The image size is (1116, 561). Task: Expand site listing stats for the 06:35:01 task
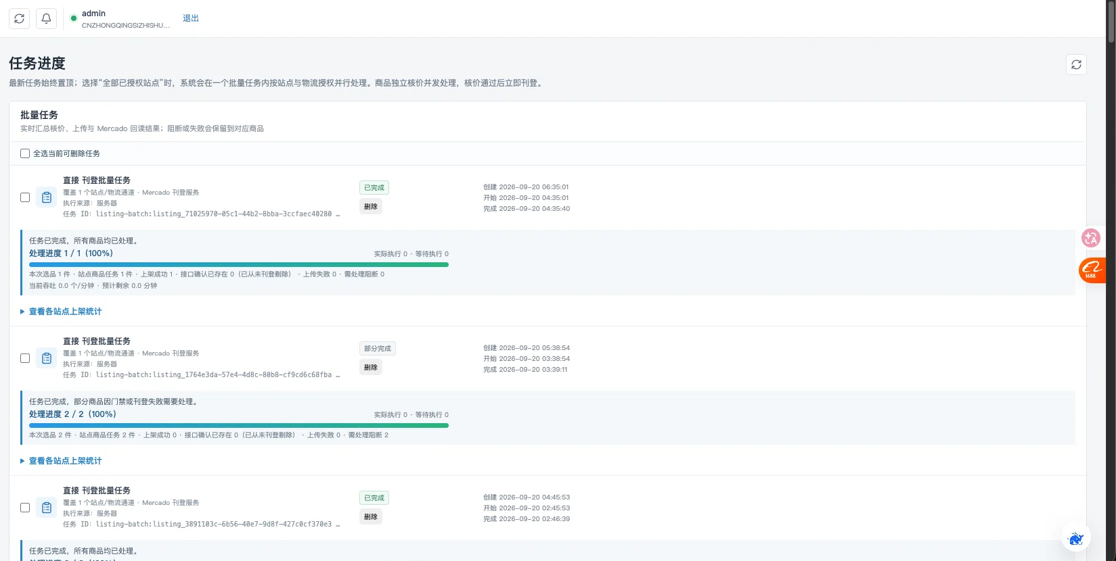point(61,312)
